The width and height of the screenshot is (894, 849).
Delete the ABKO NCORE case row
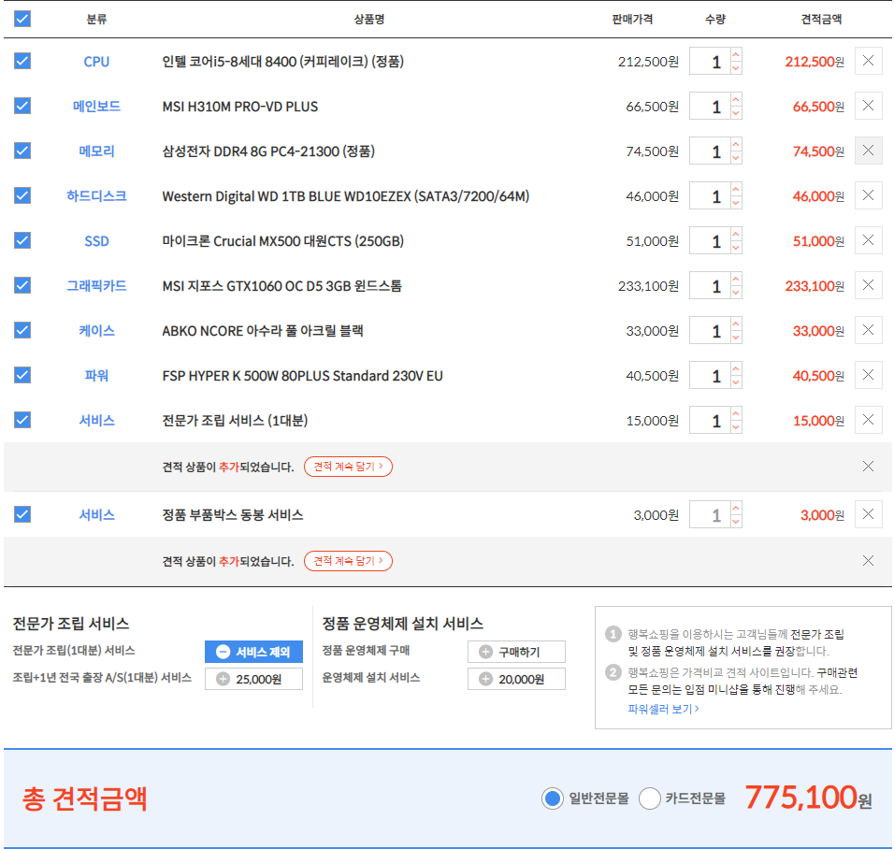tap(868, 330)
